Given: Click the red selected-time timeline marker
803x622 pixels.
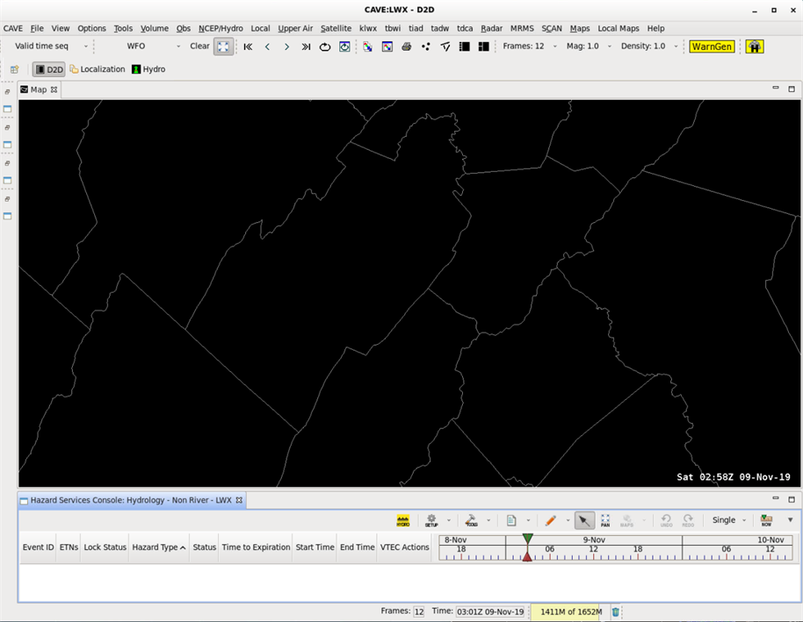Looking at the screenshot, I should pyautogui.click(x=527, y=556).
